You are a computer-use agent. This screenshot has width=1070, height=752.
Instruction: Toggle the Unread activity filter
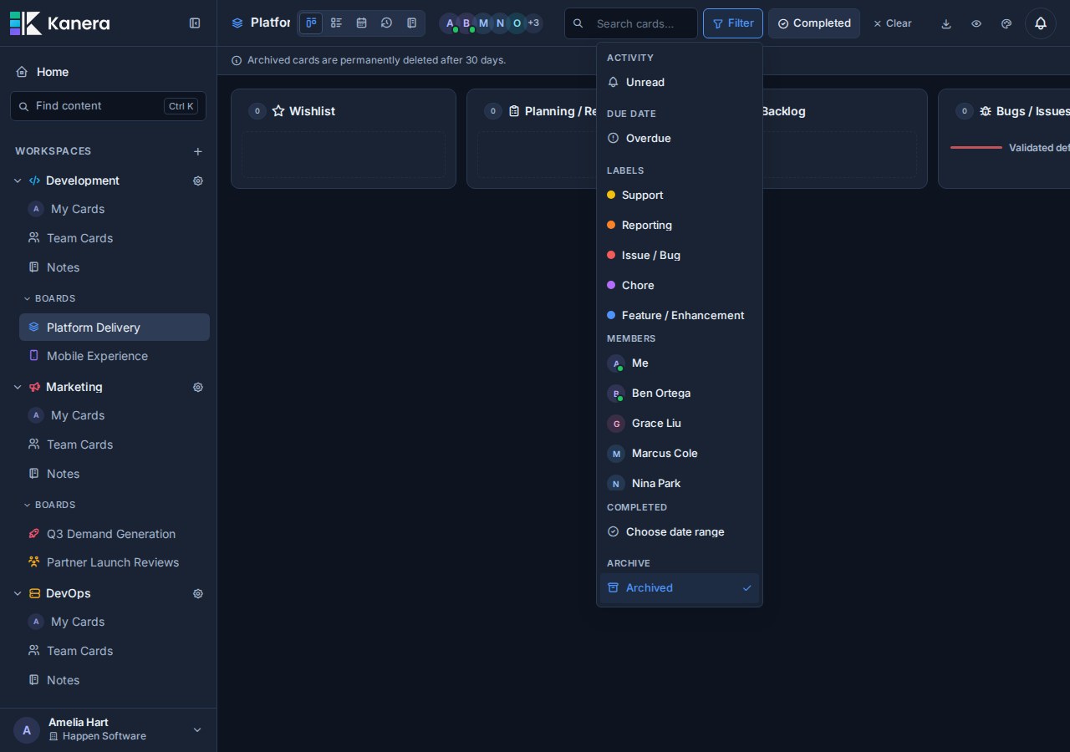(679, 82)
